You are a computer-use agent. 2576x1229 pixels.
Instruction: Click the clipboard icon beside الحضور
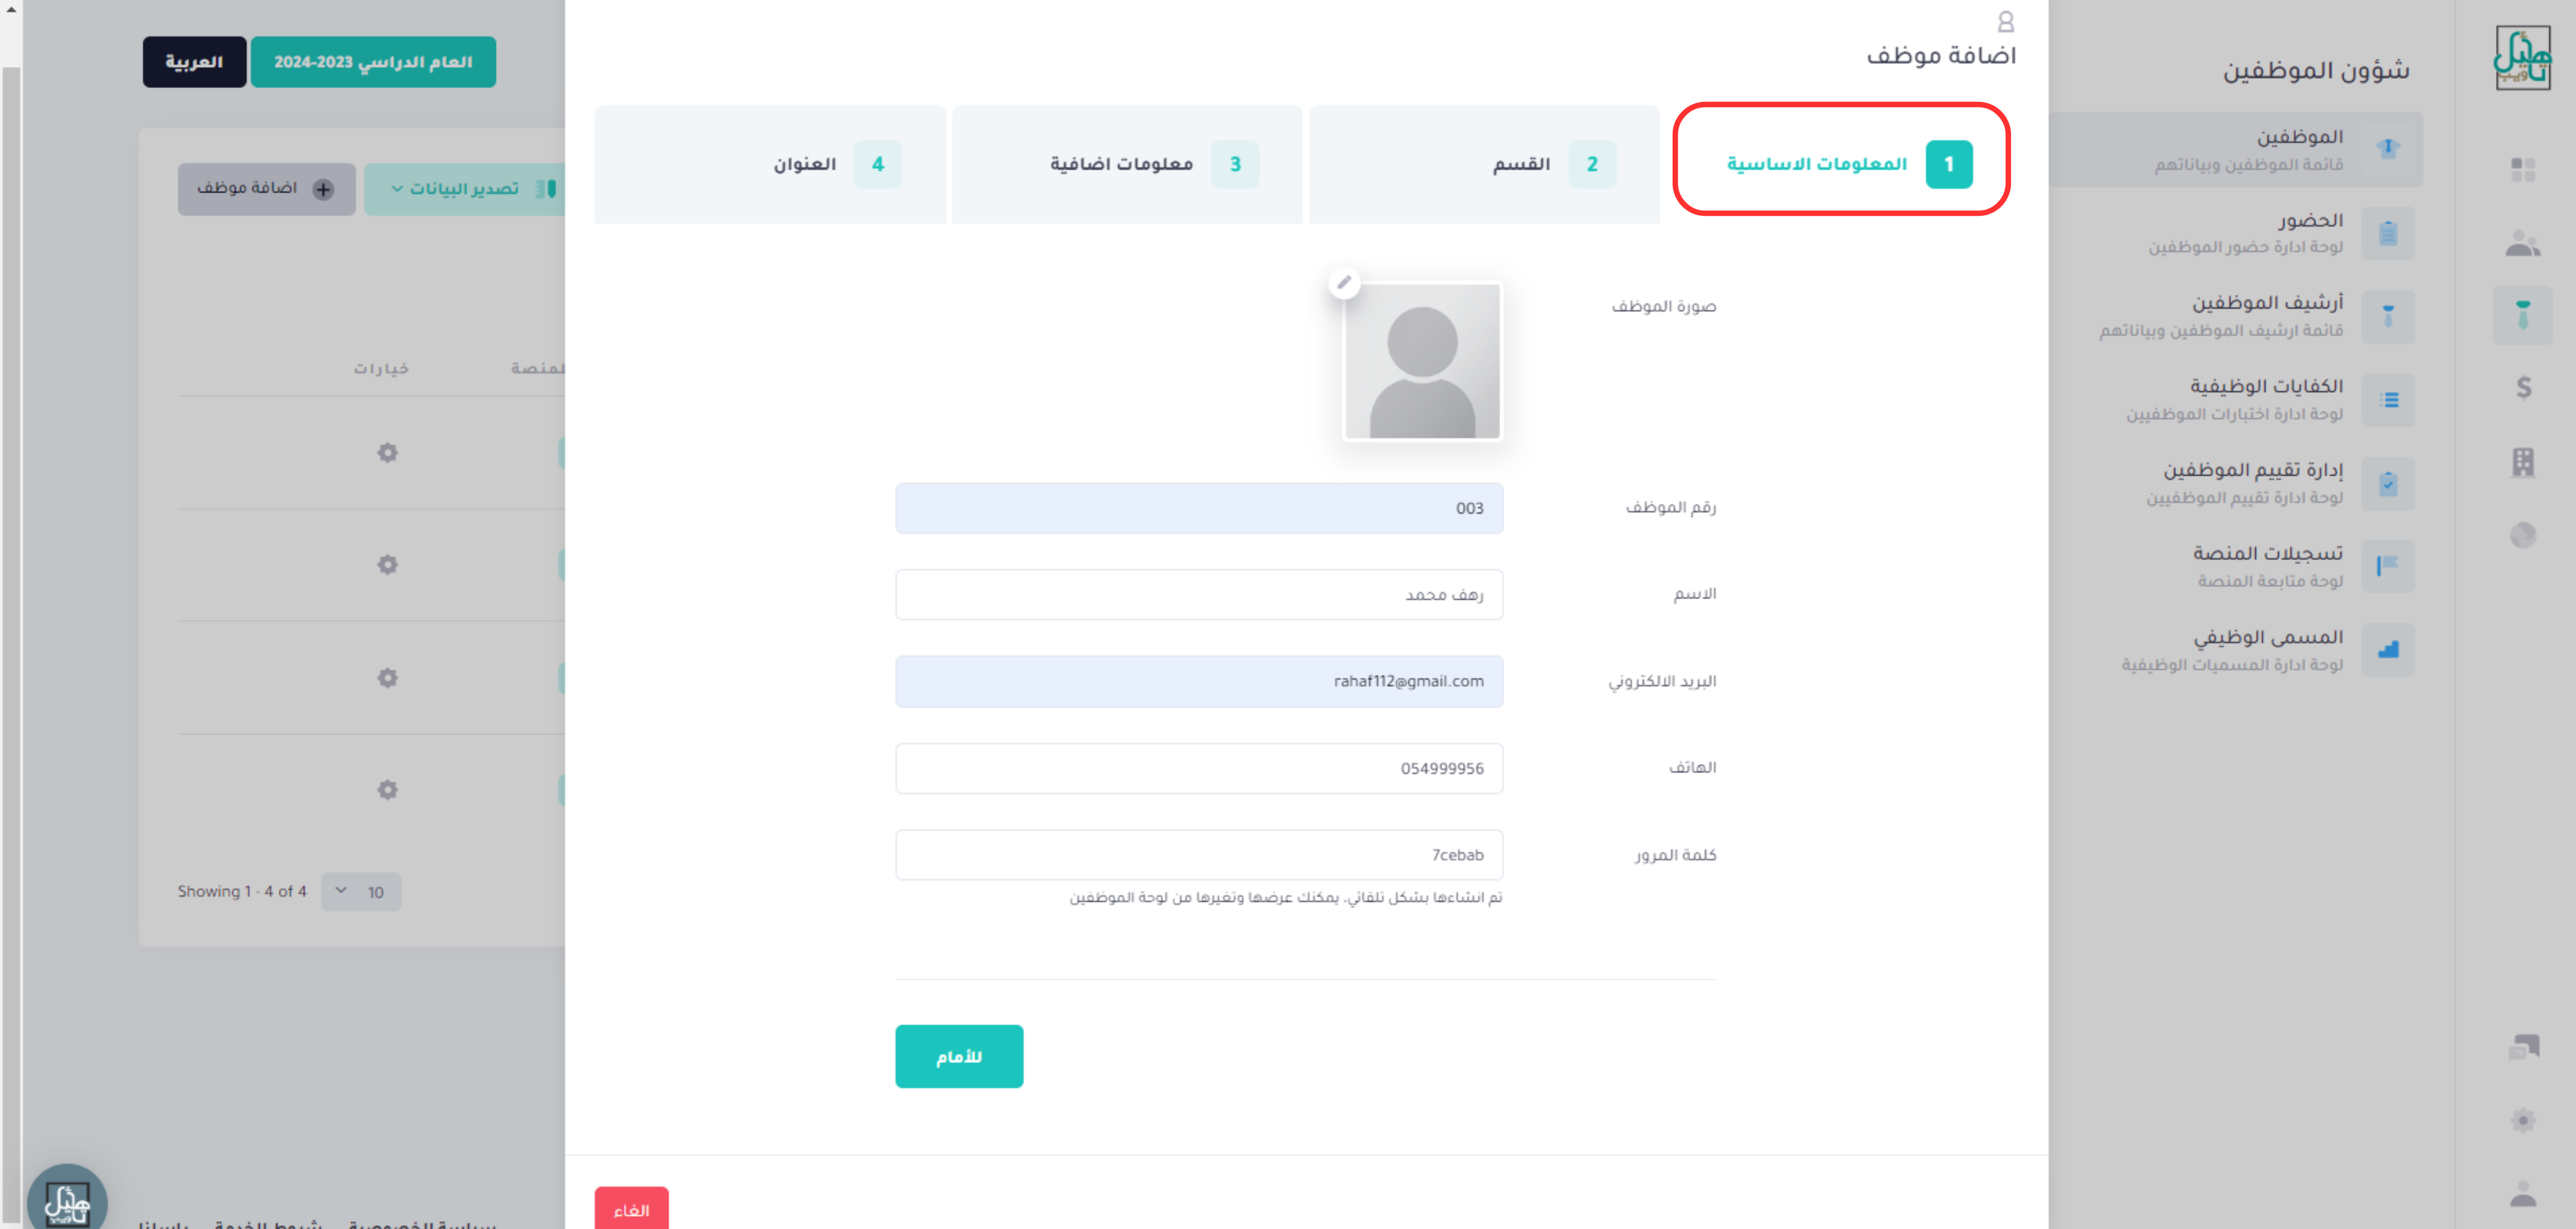2388,233
